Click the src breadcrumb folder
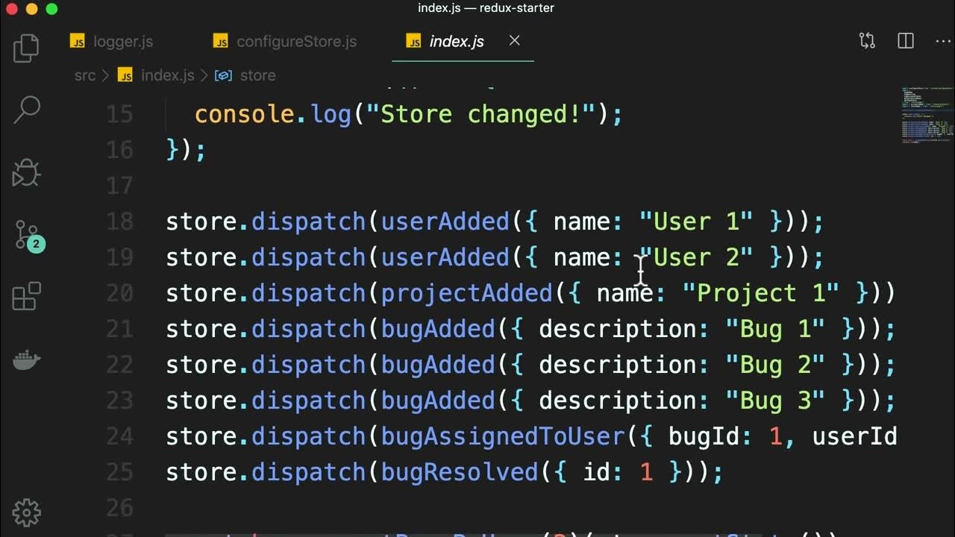This screenshot has height=537, width=955. click(x=85, y=75)
